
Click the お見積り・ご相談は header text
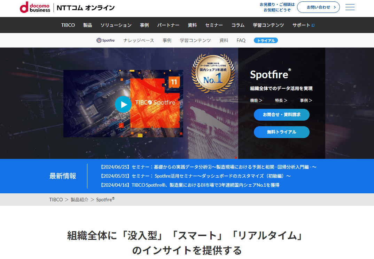(277, 4)
